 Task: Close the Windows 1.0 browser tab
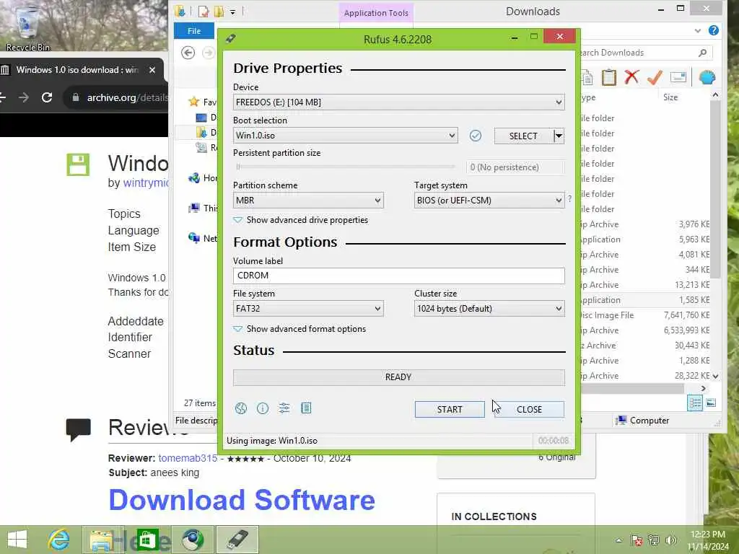pyautogui.click(x=152, y=70)
